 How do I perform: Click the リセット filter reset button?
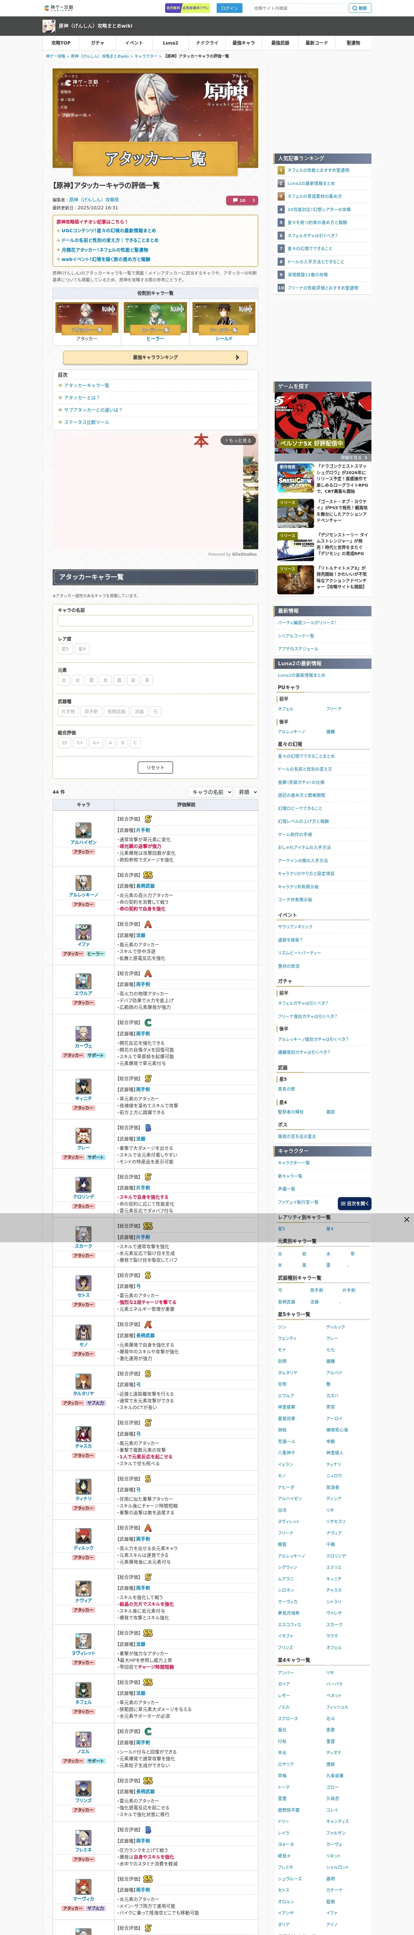155,768
